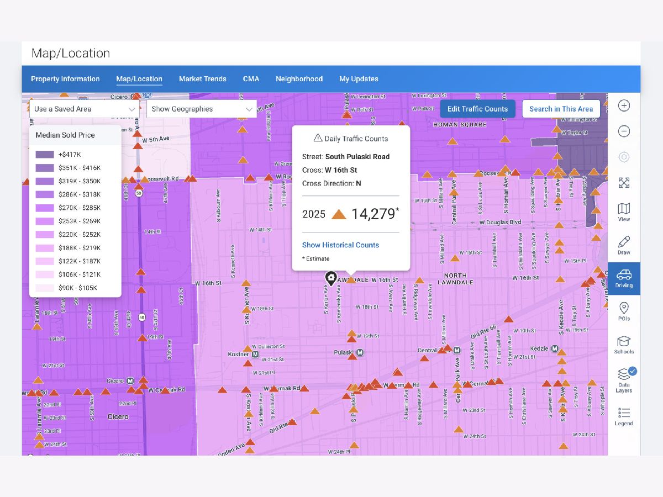Click the locate me target icon

pyautogui.click(x=624, y=157)
